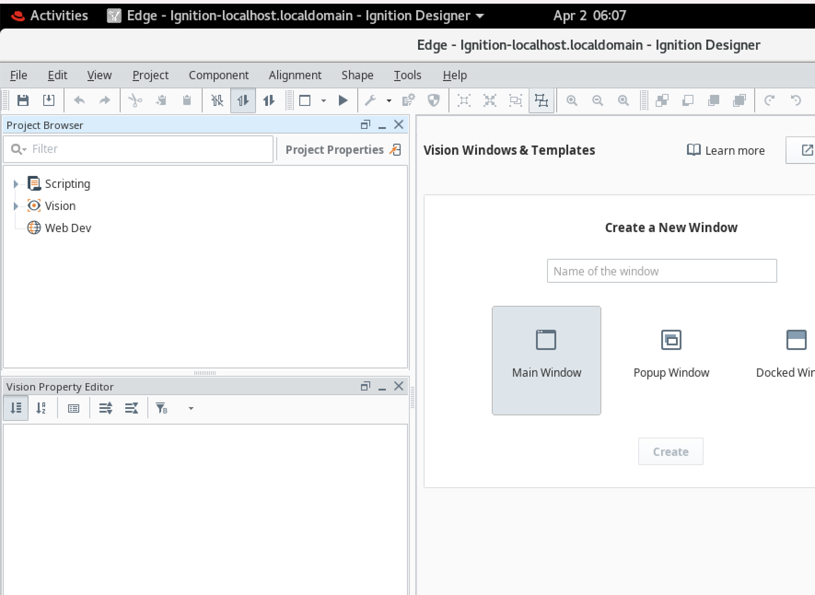Open the Alignment menu

tap(295, 75)
